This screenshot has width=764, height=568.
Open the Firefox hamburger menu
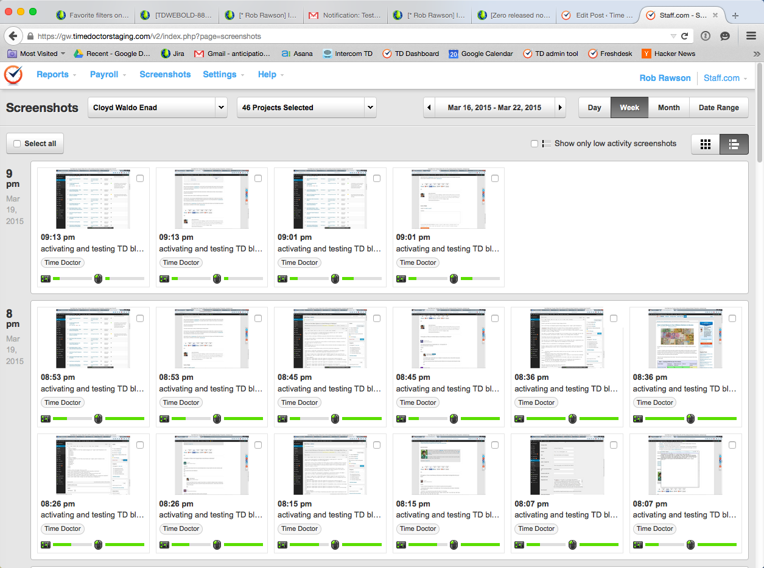coord(751,36)
